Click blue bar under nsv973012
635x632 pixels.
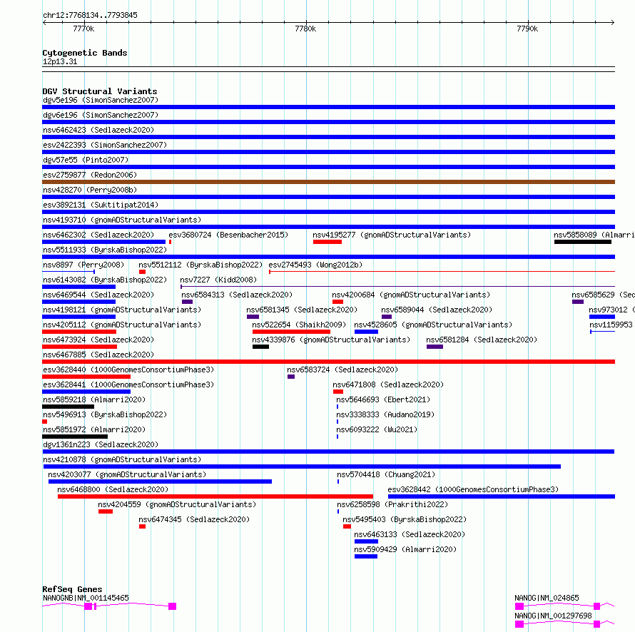point(602,317)
